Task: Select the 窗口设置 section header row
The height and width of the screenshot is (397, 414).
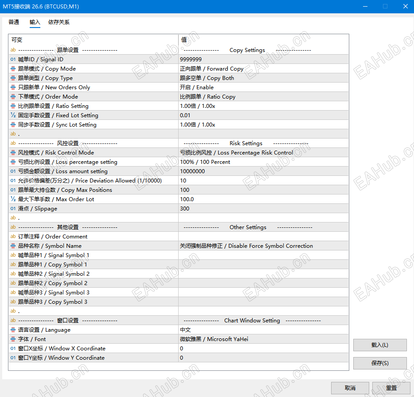Action: point(179,320)
